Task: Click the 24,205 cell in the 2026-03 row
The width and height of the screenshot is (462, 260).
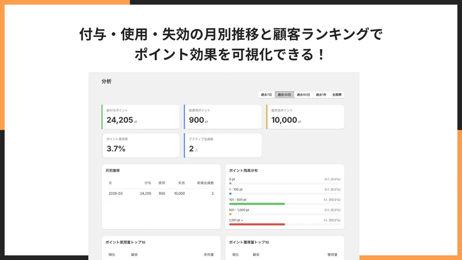Action: pyautogui.click(x=146, y=194)
